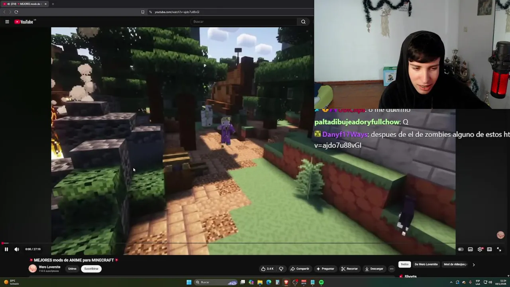510x287 pixels.
Task: Toggle subtitles in the video player
Action: (x=470, y=249)
